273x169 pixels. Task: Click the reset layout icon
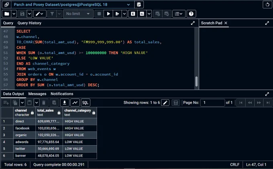267,4
